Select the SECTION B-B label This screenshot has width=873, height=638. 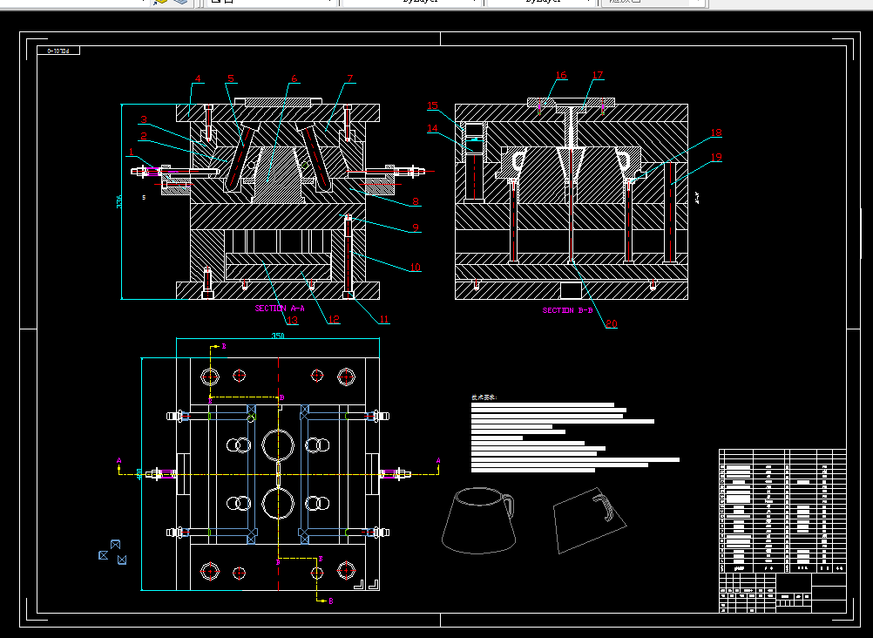pos(567,310)
